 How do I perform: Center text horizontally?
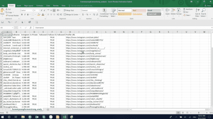pyautogui.click(x=51, y=15)
